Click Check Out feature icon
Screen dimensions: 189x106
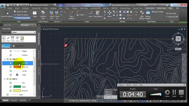52,15
